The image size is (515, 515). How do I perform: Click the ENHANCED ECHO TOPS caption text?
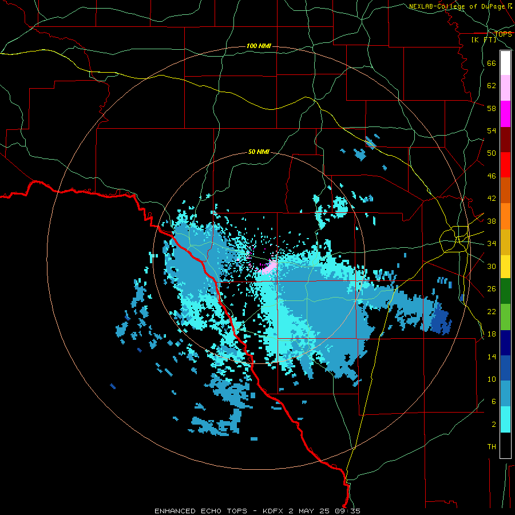[201, 511]
